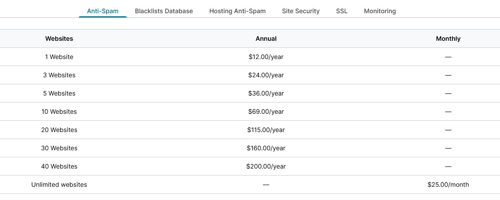Switch to the Anti-Spam tab
The width and height of the screenshot is (500, 200).
tap(103, 11)
